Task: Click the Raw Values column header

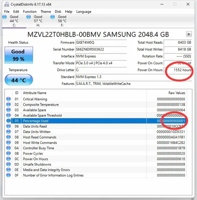Action: [x=177, y=93]
